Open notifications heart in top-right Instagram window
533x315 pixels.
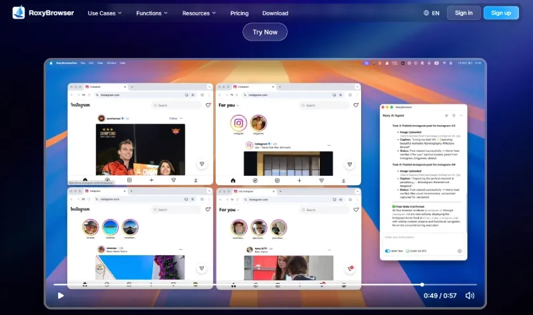pyautogui.click(x=356, y=105)
